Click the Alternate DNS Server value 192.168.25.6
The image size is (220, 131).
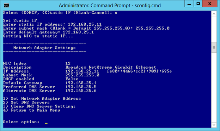pos(81,91)
